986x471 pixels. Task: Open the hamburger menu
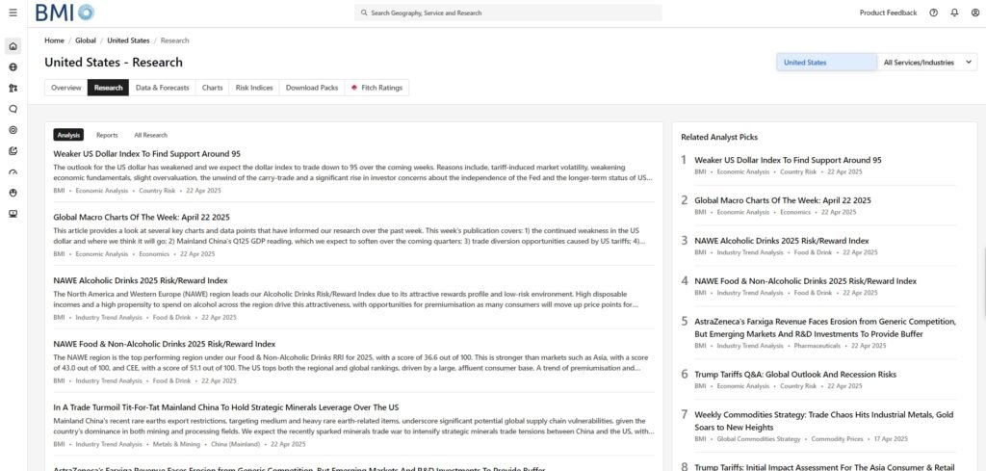click(13, 13)
